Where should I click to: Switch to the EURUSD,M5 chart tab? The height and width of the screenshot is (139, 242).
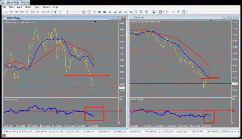tap(10, 131)
